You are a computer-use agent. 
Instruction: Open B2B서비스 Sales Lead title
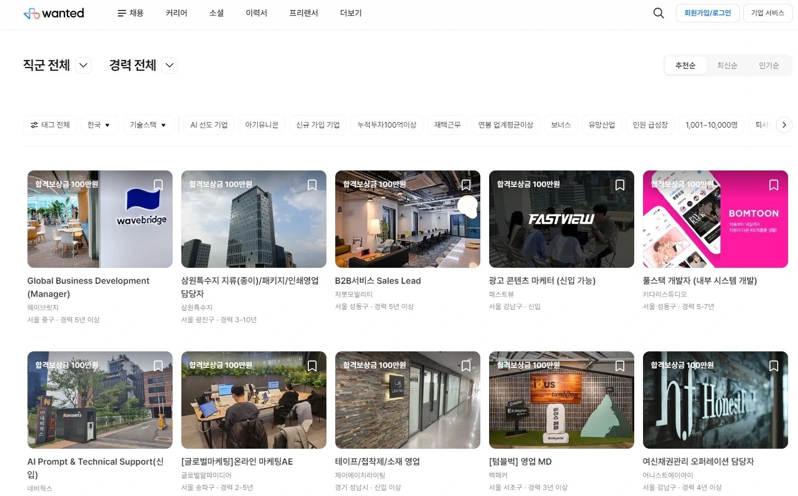378,280
